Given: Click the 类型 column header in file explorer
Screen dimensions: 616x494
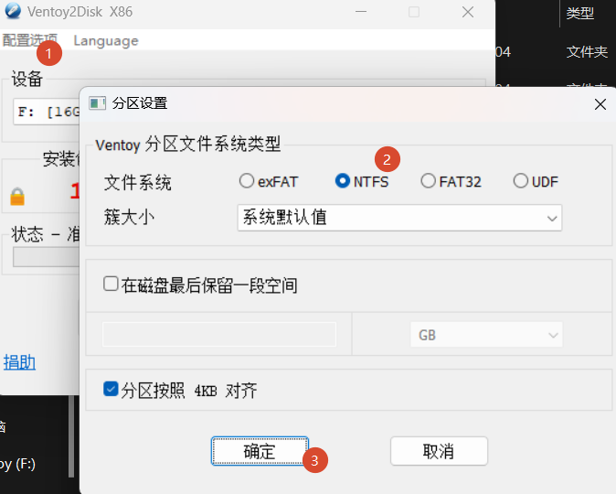Looking at the screenshot, I should coord(579,14).
